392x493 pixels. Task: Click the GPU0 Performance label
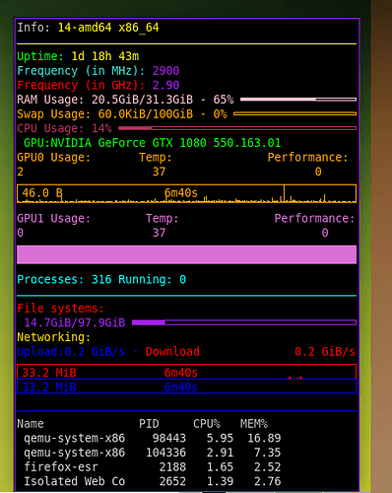[x=307, y=158]
